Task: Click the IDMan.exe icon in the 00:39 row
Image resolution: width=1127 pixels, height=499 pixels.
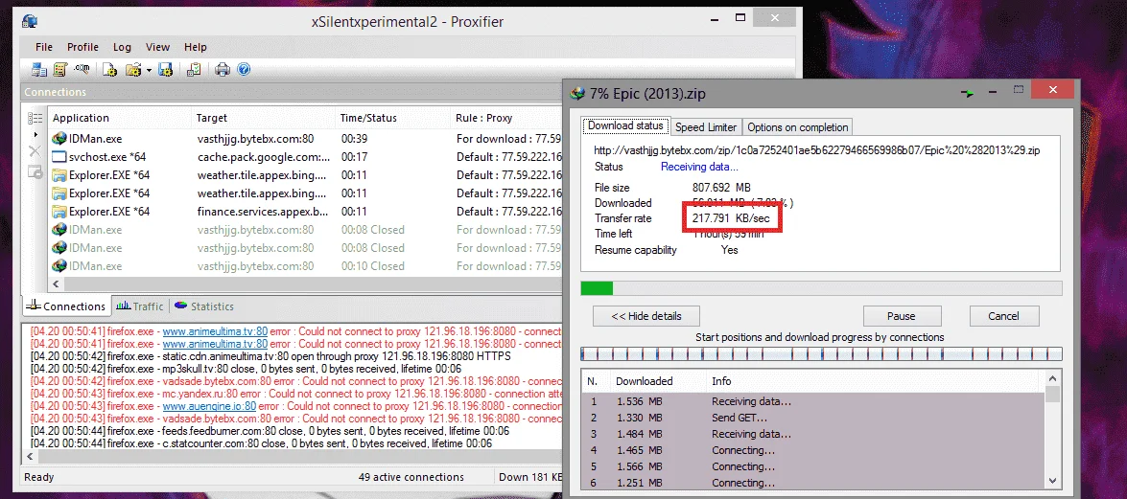Action: (x=59, y=139)
